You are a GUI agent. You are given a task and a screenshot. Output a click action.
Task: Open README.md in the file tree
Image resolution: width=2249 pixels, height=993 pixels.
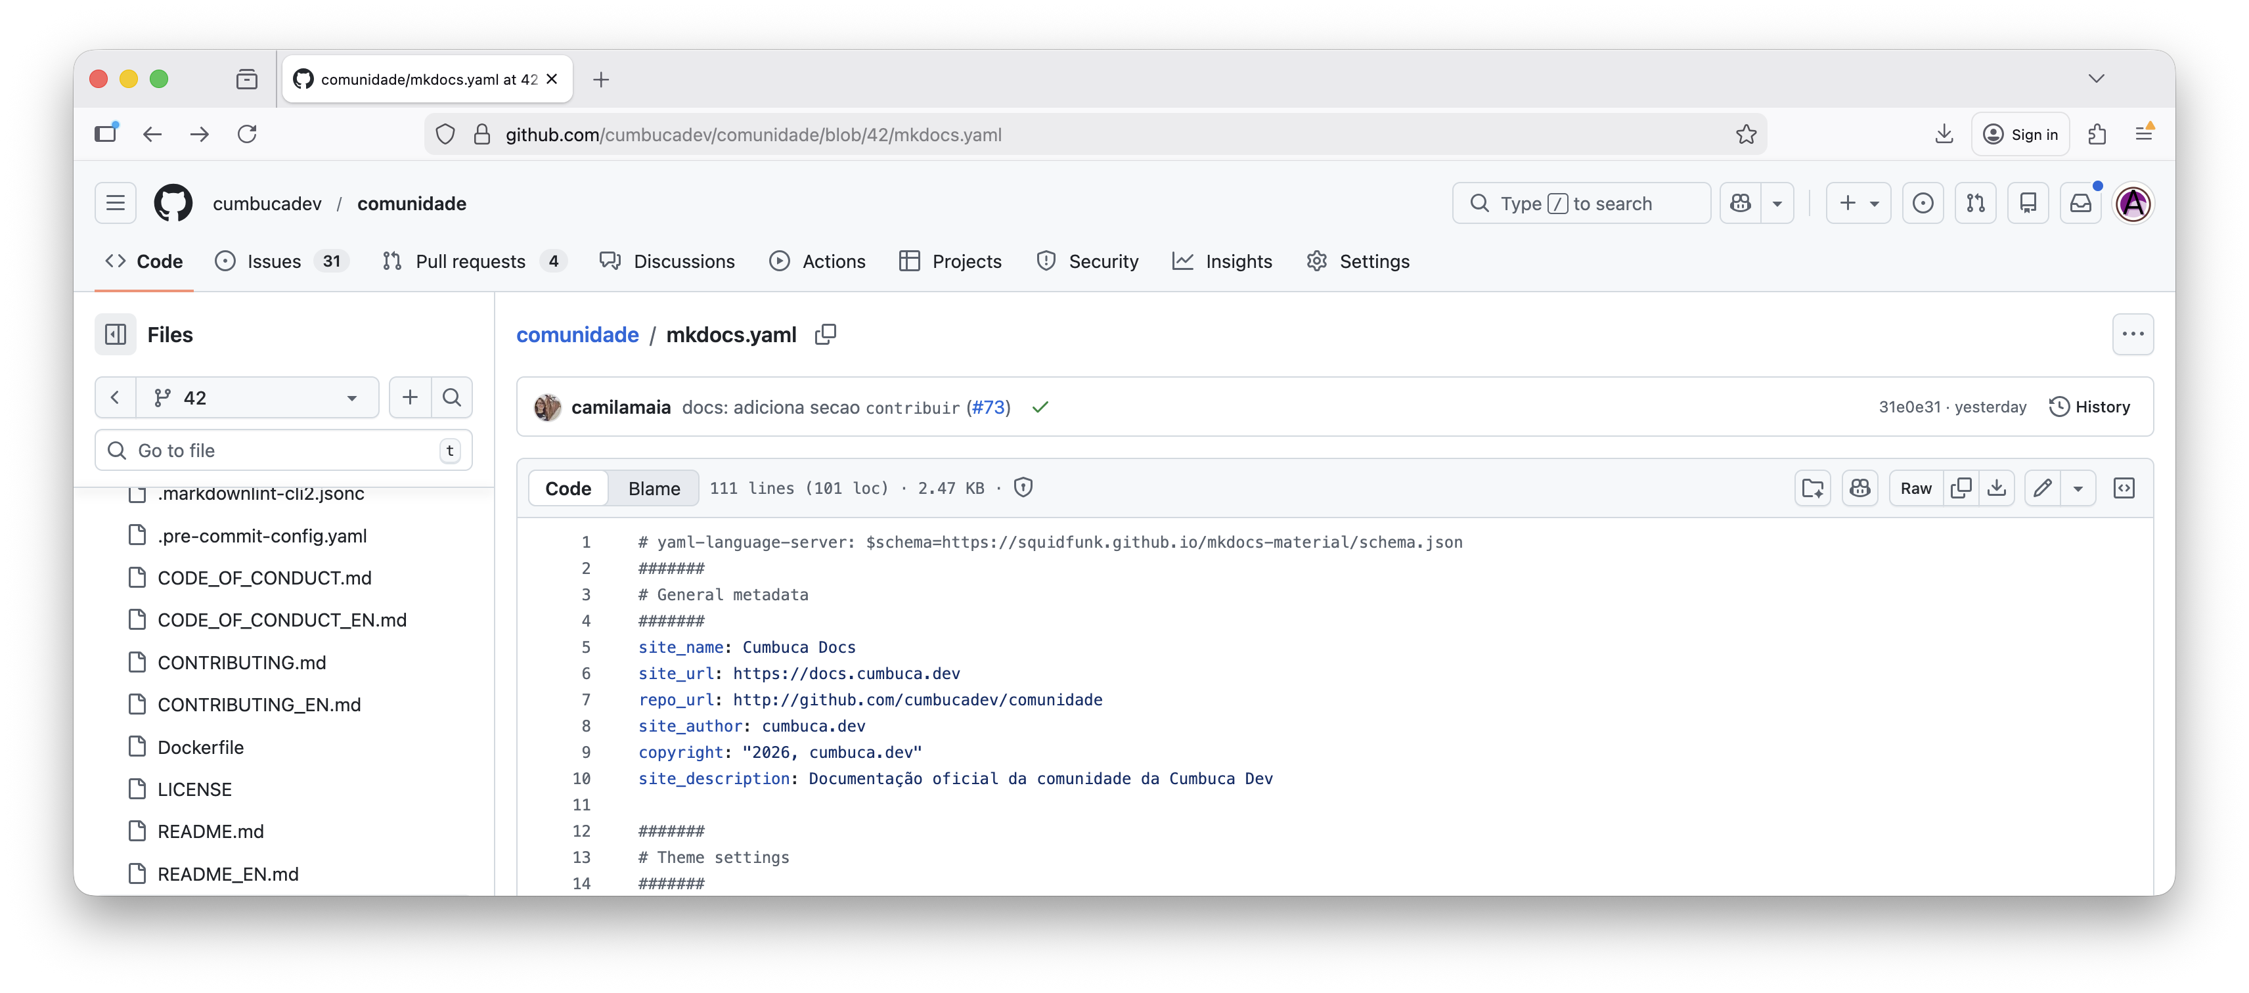pos(210,831)
